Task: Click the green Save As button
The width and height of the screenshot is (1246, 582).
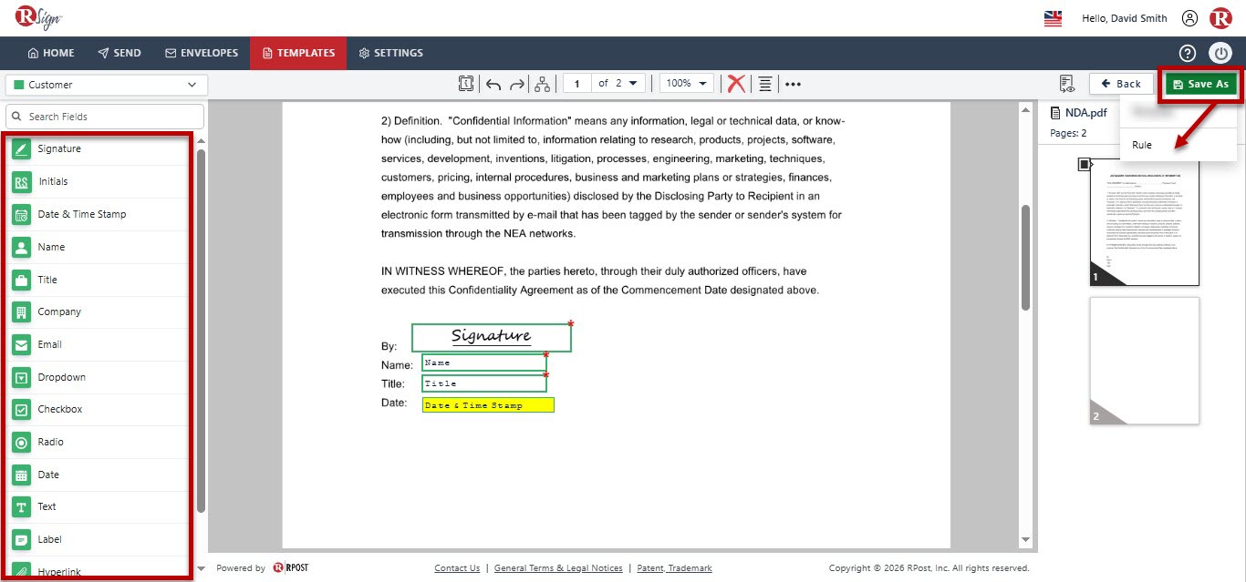Action: [x=1200, y=84]
